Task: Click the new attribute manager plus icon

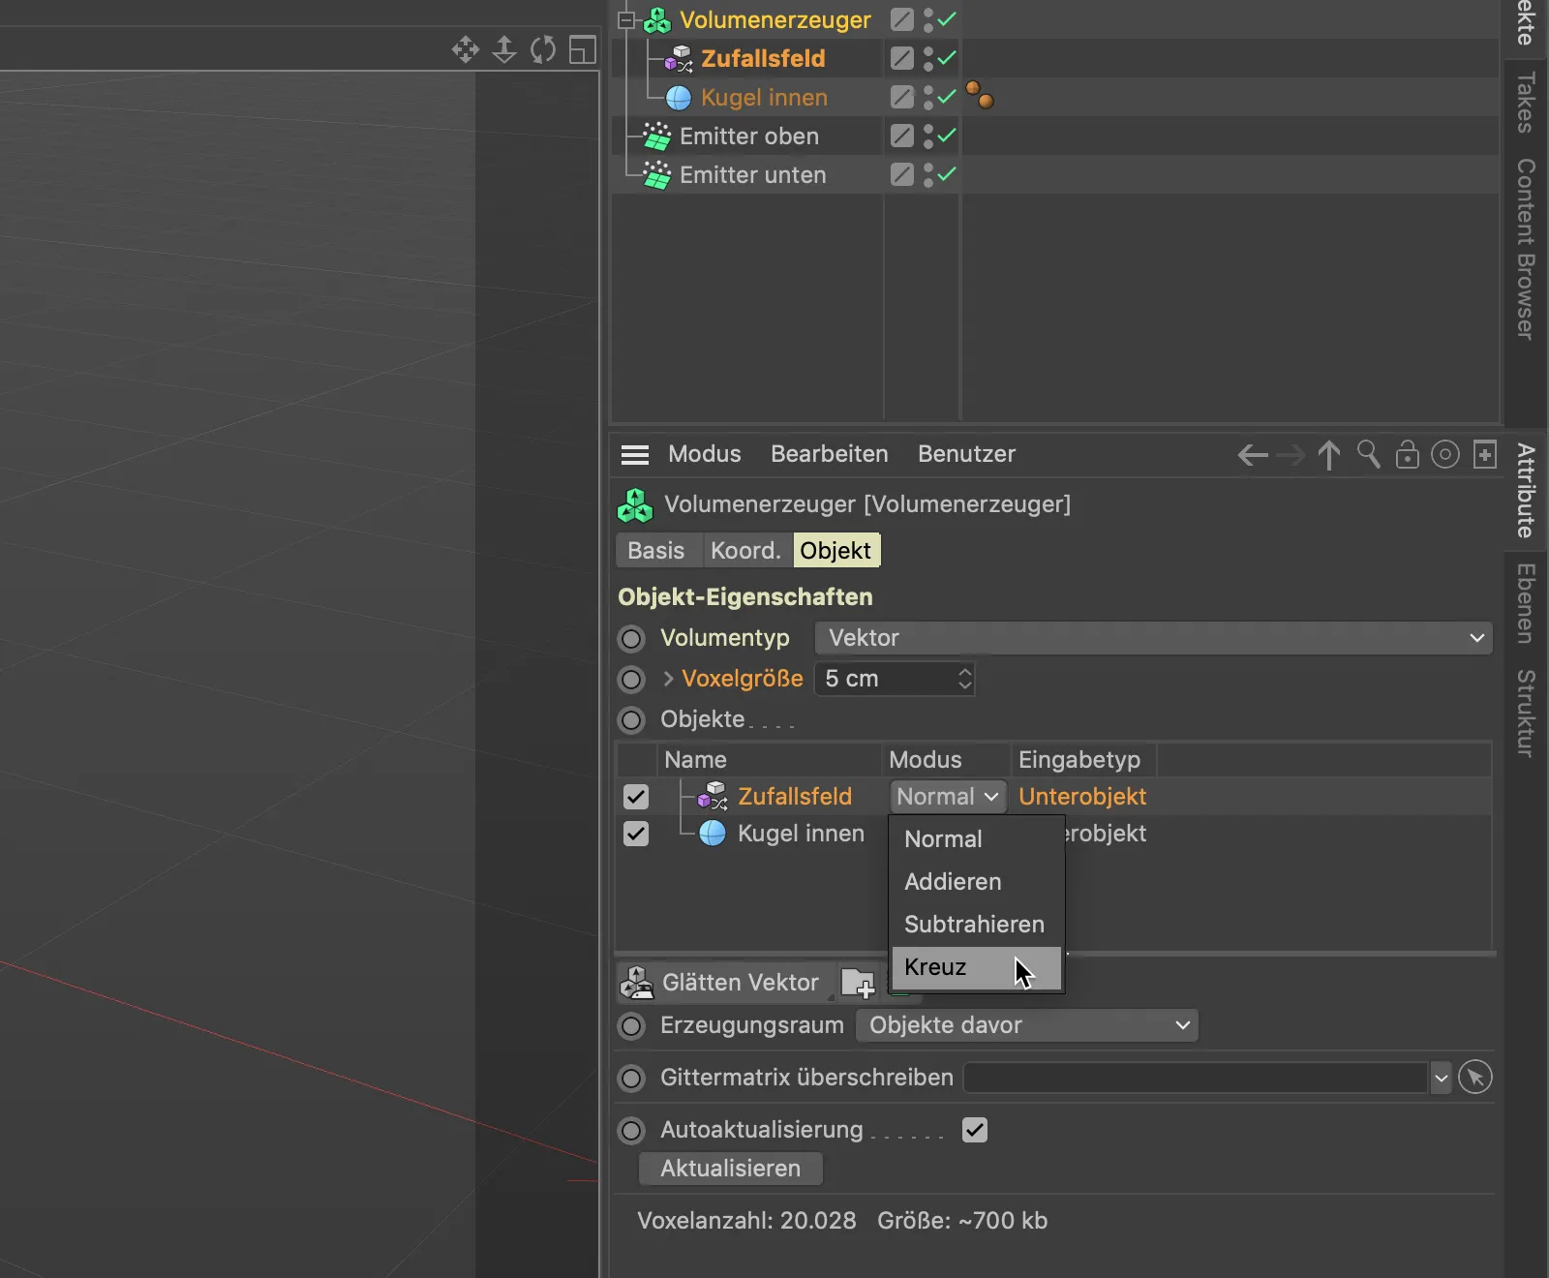Action: [x=1485, y=454]
